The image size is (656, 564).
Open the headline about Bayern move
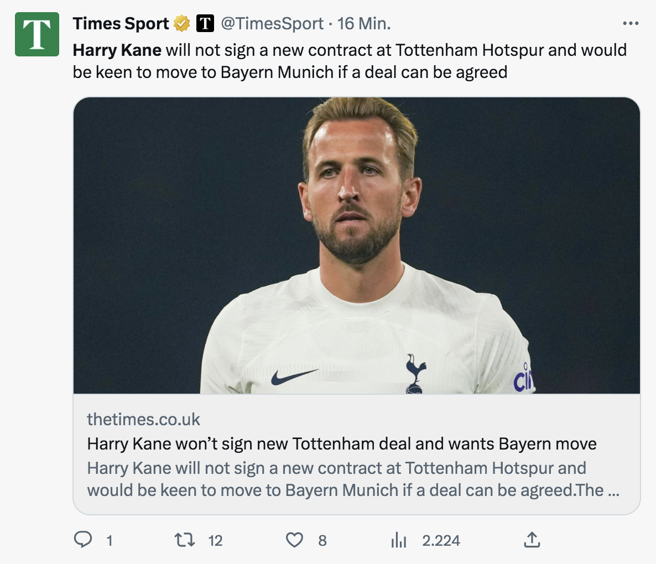[342, 444]
